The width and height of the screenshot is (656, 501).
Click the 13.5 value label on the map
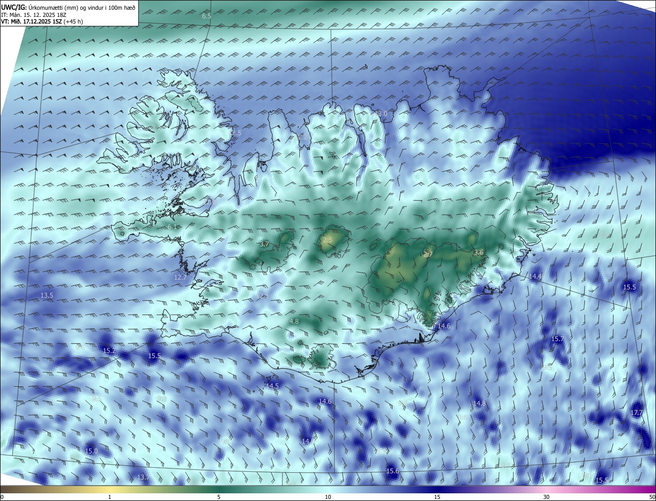click(47, 296)
